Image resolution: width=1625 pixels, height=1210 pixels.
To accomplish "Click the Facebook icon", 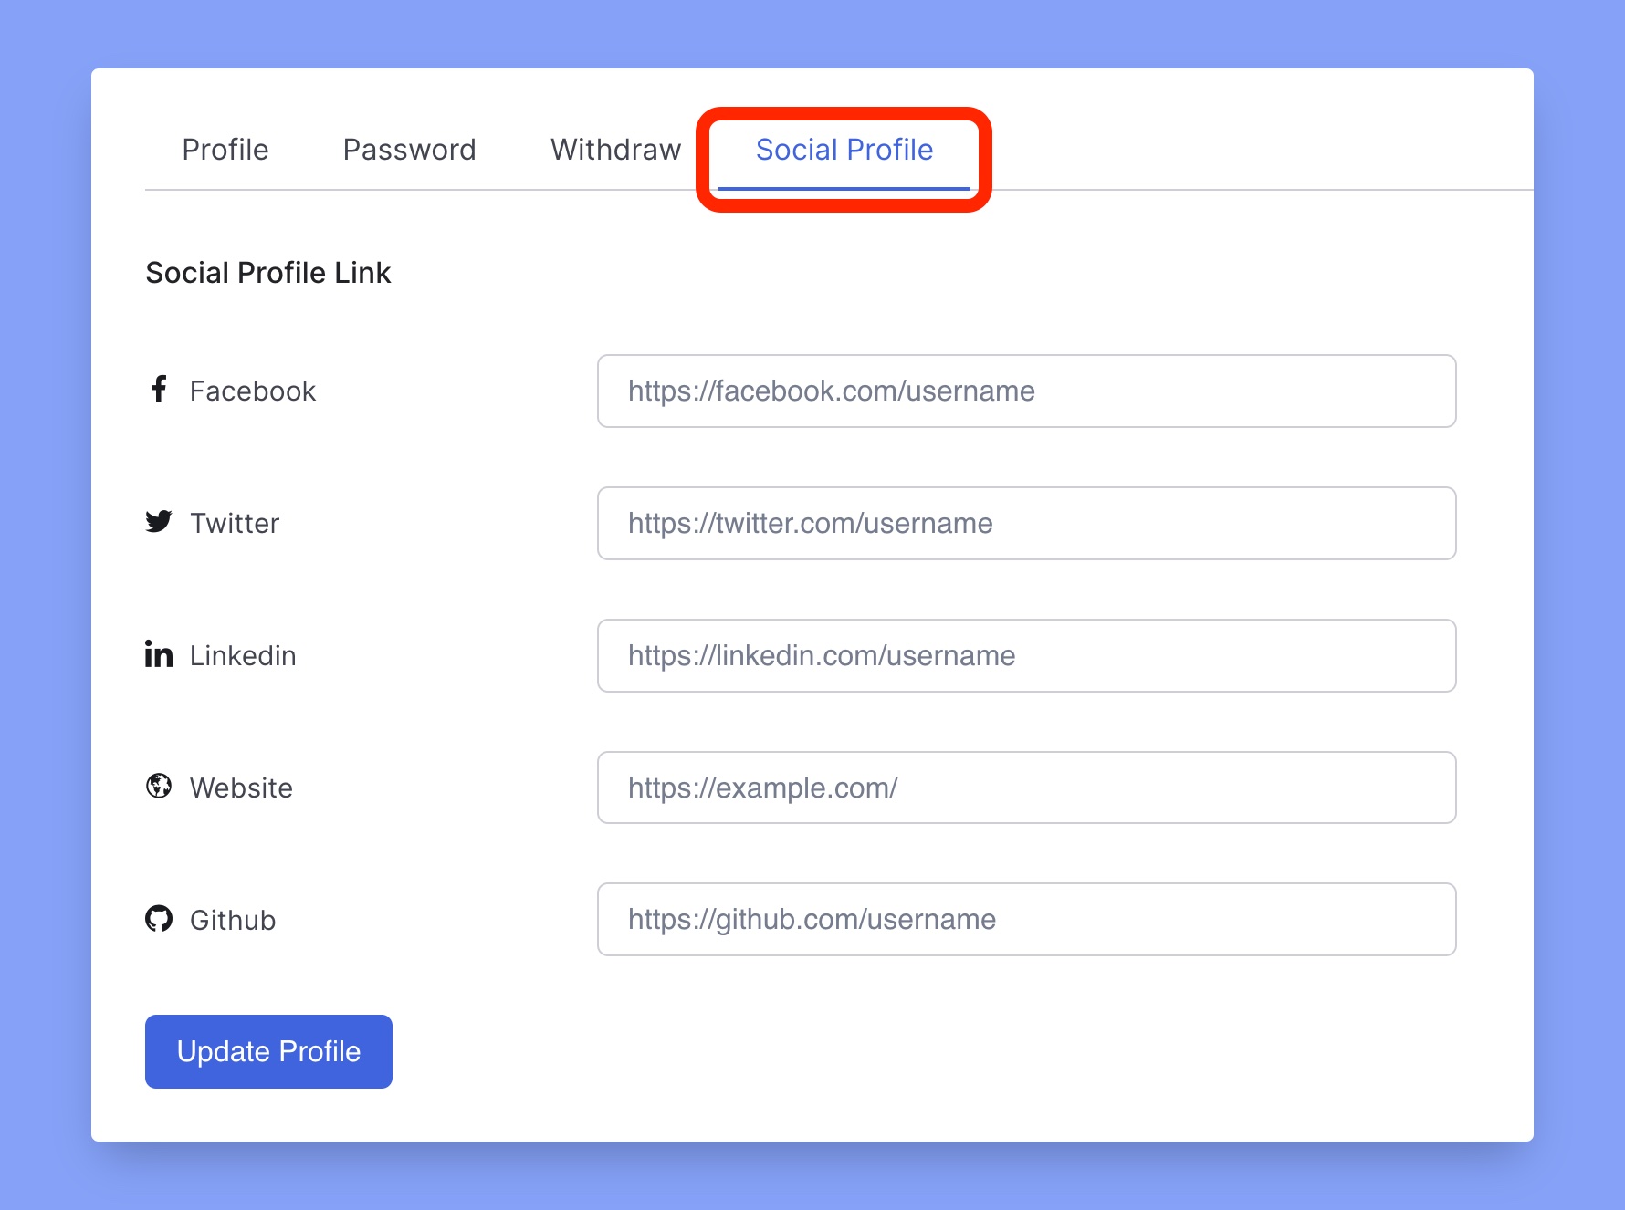I will click(159, 390).
